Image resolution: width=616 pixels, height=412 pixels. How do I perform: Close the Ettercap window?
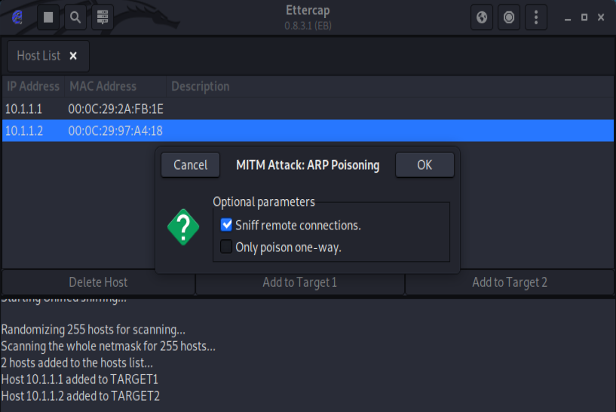[x=601, y=17]
